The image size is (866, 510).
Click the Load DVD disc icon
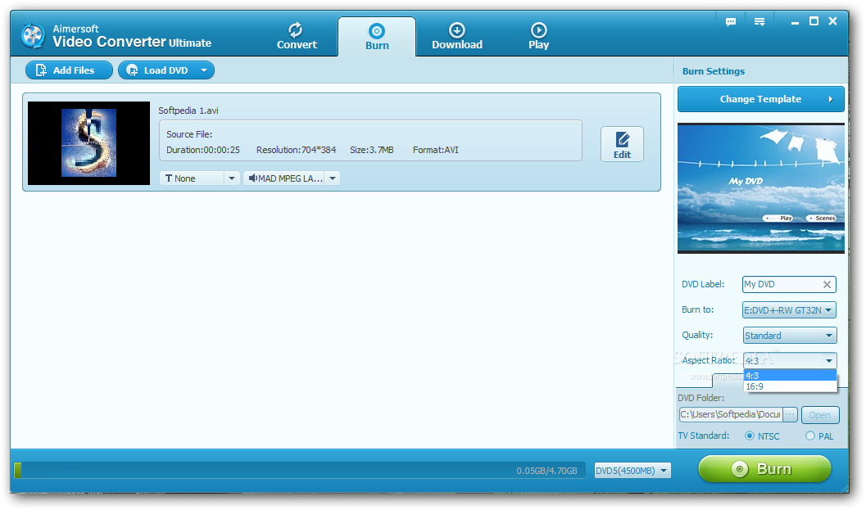coord(132,70)
